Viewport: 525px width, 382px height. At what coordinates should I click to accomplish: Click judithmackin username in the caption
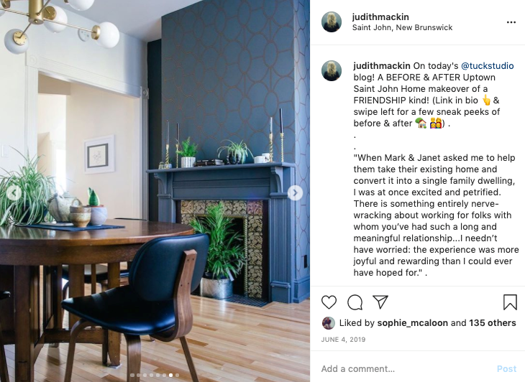pos(382,66)
